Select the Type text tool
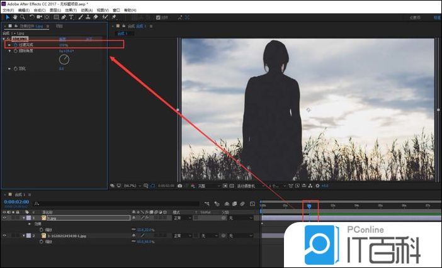442x268 pixels. (71, 18)
